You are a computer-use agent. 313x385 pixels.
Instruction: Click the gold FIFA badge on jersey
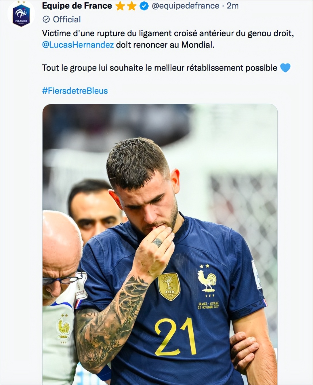(169, 286)
